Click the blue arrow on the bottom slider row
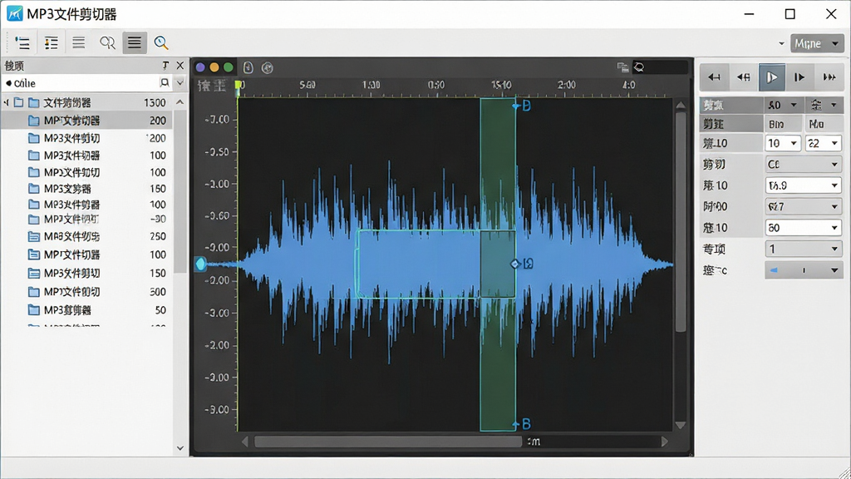Screen dimensions: 851x479 point(774,270)
